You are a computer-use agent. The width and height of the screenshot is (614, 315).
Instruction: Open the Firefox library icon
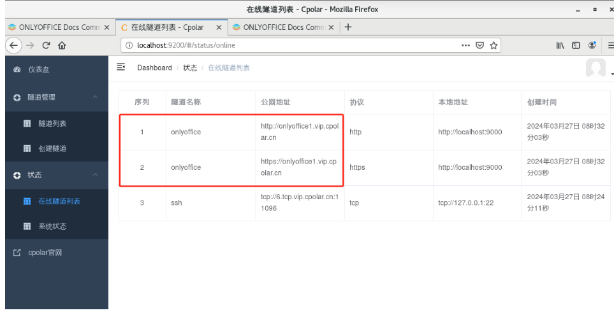560,45
